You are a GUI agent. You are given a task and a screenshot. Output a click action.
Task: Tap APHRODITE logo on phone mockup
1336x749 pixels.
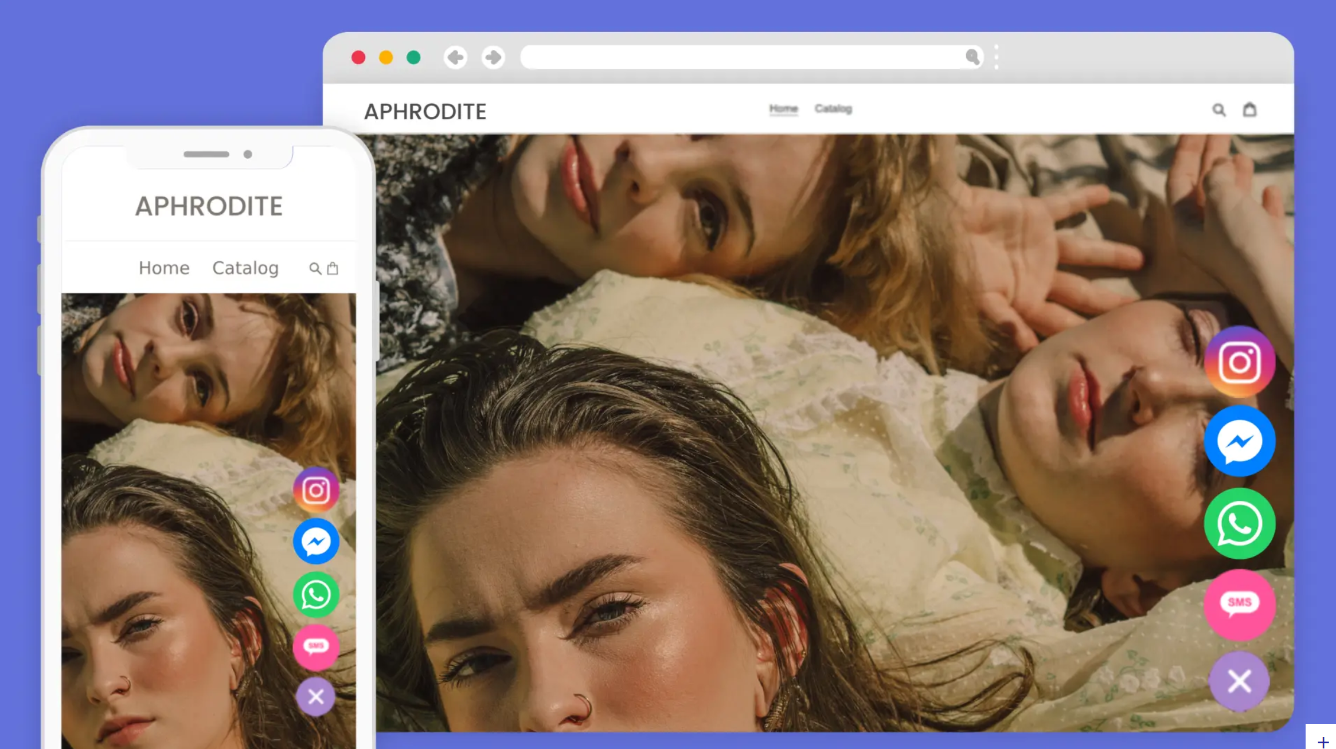(x=209, y=206)
